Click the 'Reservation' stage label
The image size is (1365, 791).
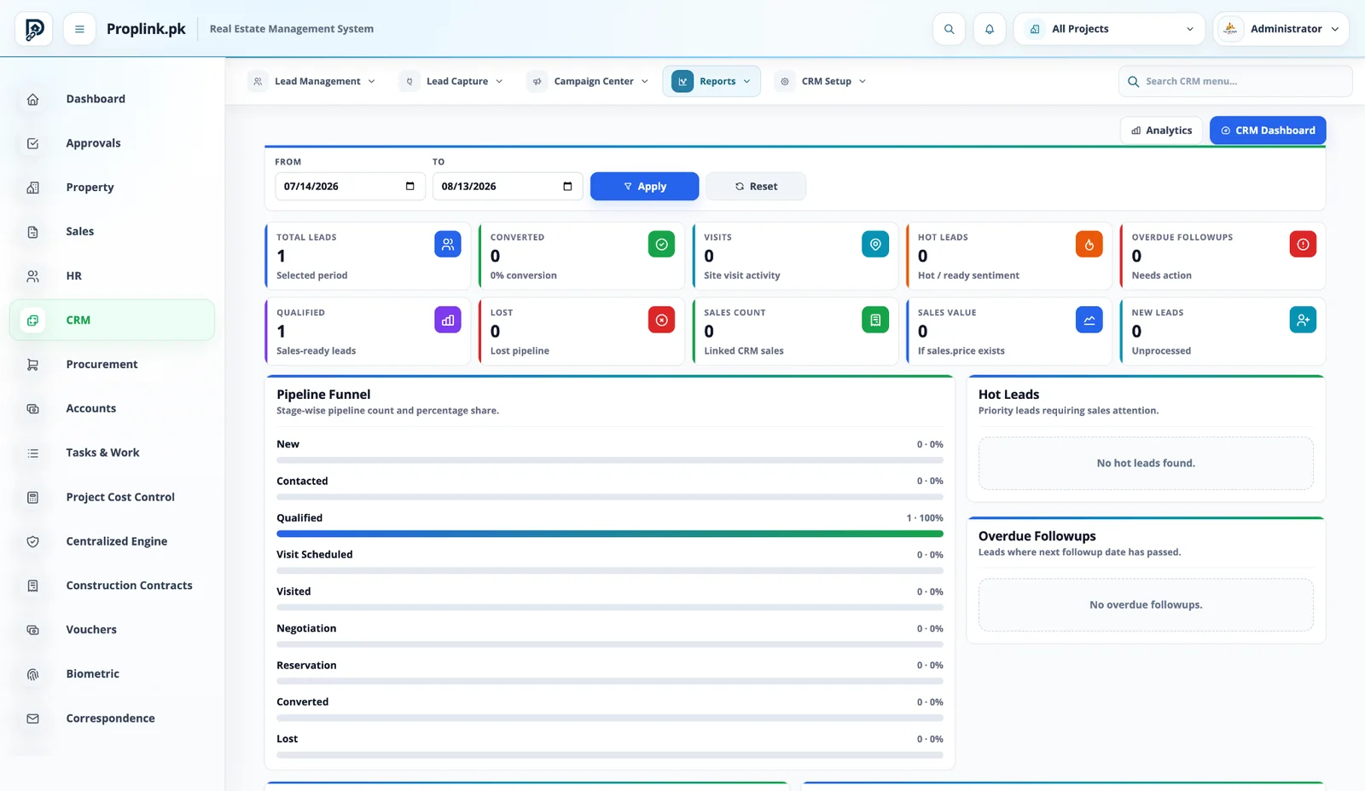(x=306, y=666)
